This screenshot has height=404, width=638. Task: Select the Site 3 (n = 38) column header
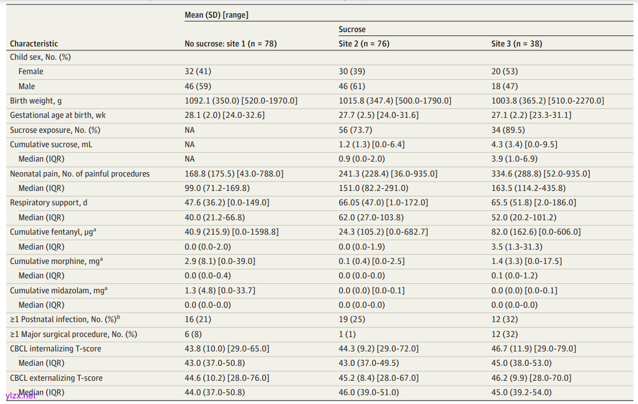coord(517,44)
